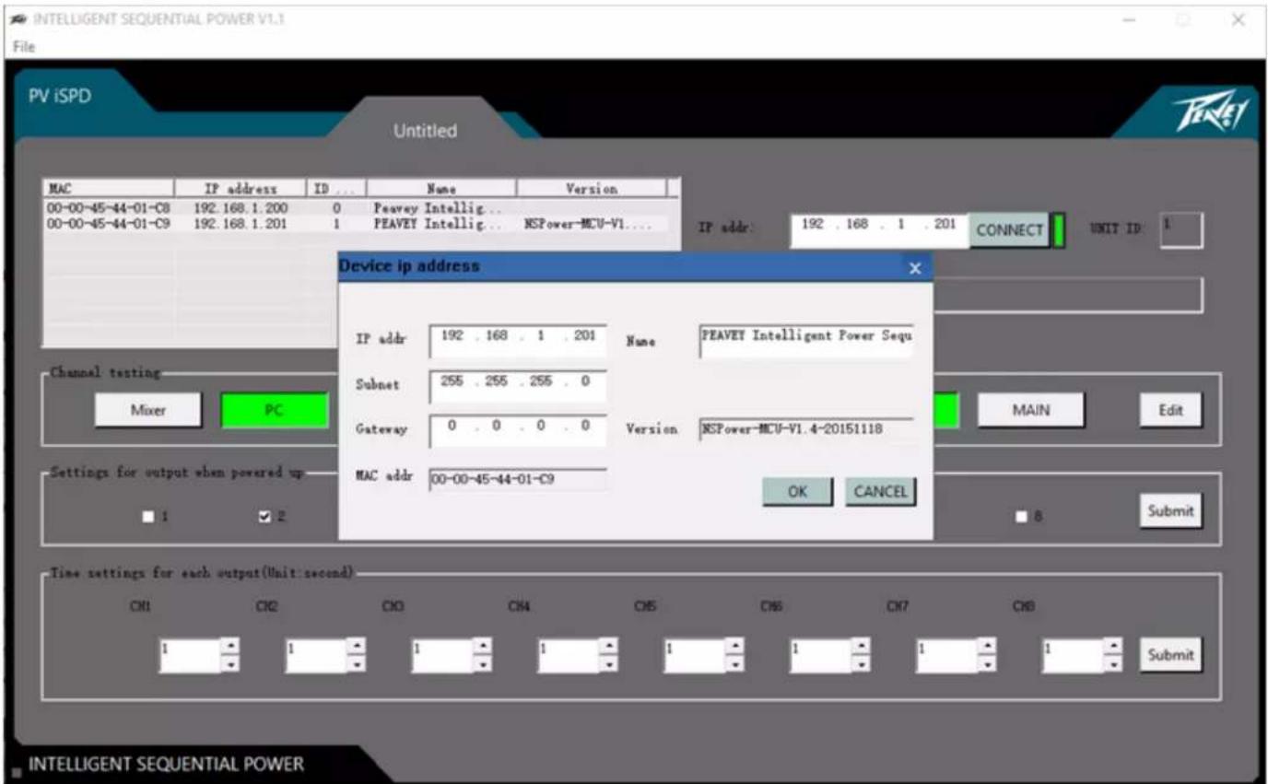
Task: Click the app icon in title bar
Action: 18,20
